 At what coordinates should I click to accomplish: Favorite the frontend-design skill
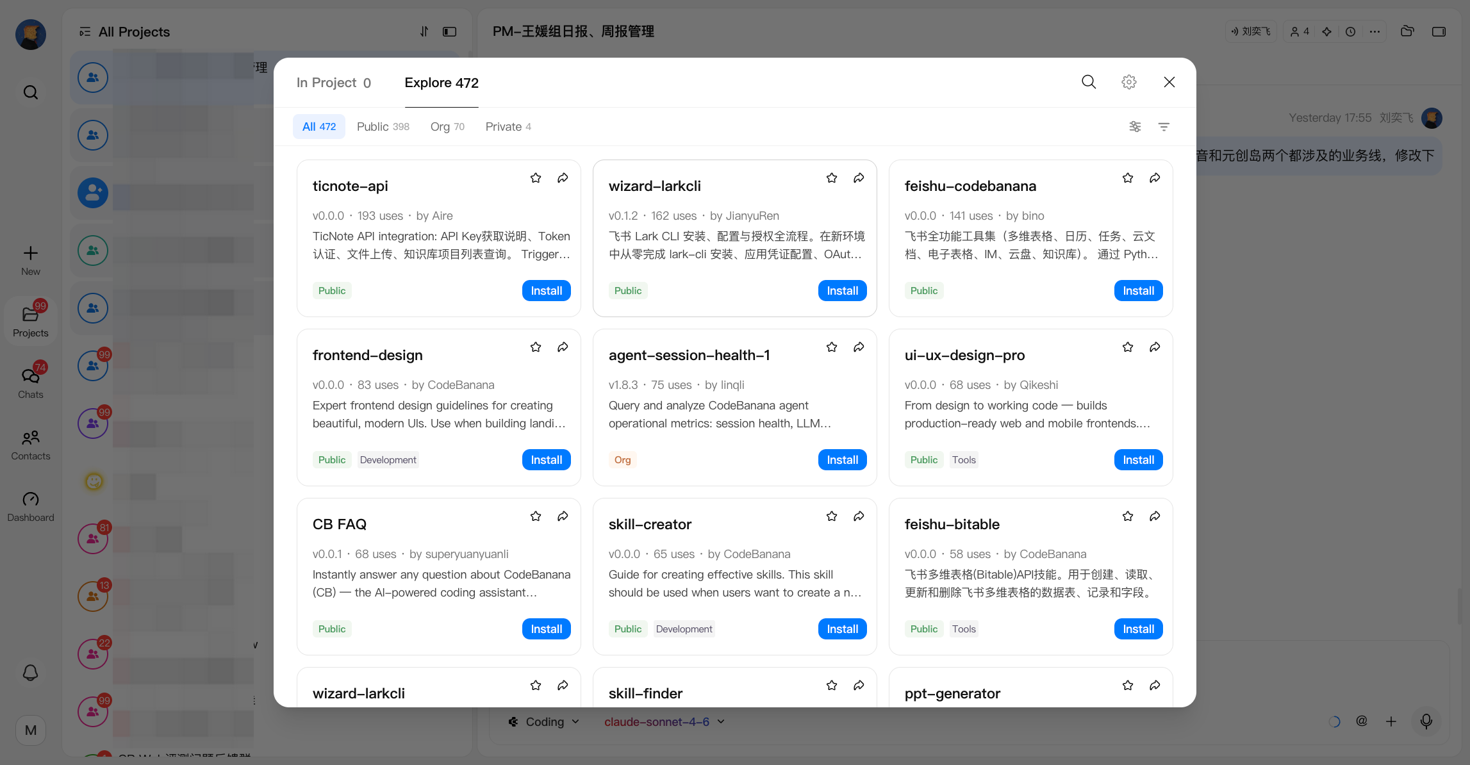click(x=536, y=347)
